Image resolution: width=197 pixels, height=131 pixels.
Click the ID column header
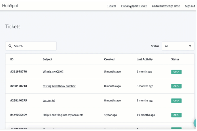(12, 59)
